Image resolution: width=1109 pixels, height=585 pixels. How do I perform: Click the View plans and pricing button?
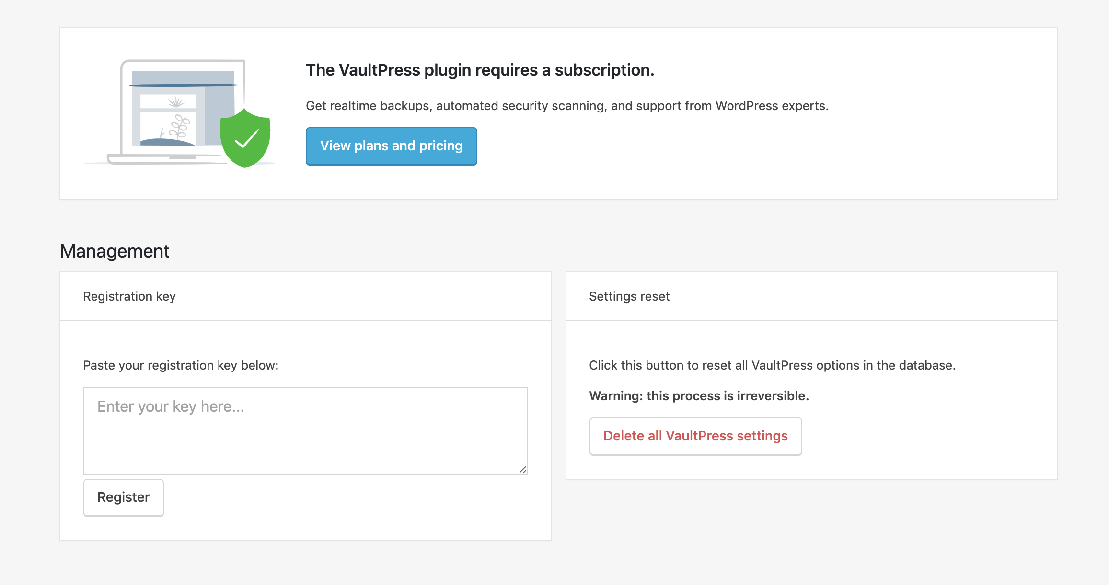[391, 146]
